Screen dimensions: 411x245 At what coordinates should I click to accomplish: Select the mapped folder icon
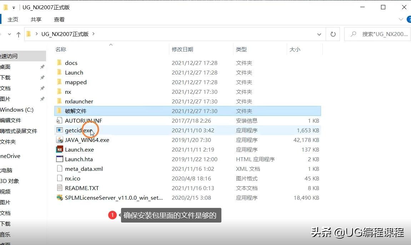point(60,82)
